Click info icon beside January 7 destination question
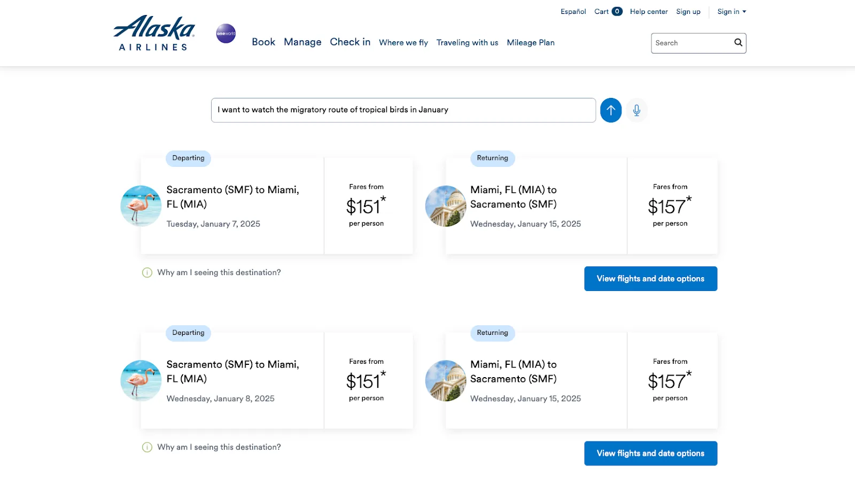855x490 pixels. [x=147, y=273]
